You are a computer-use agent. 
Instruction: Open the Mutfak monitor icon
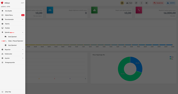point(2,28)
